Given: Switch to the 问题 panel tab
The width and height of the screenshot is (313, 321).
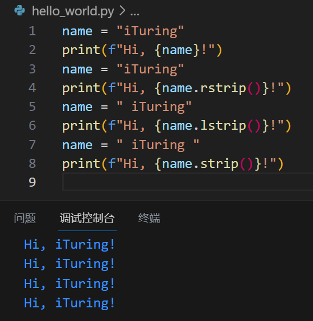Looking at the screenshot, I should pos(25,218).
